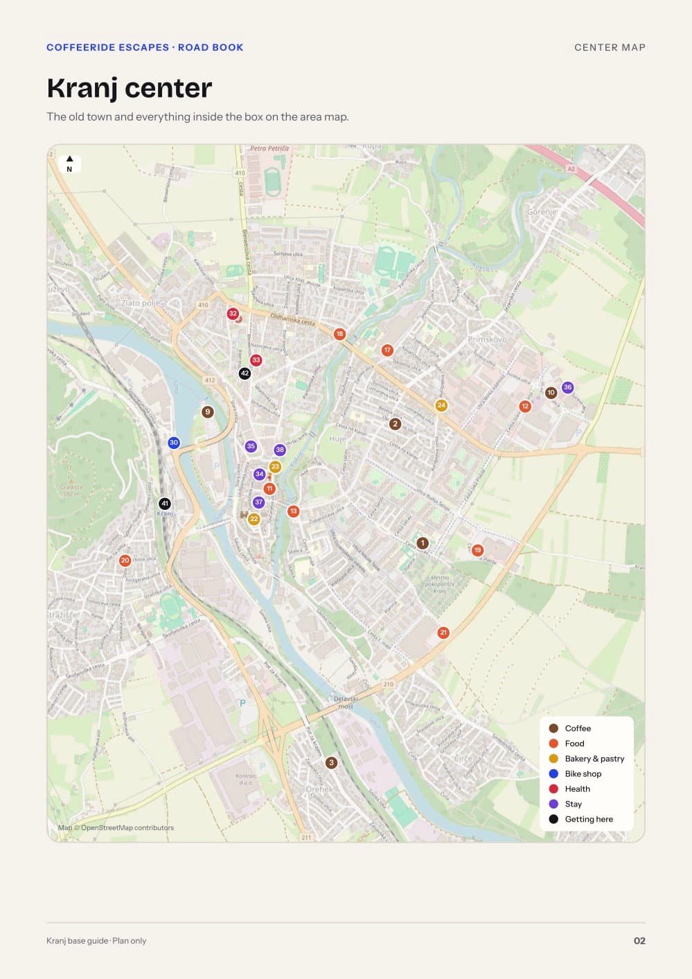Click the 'Bike shop' legend label
Screen dimensions: 692x979
point(583,774)
